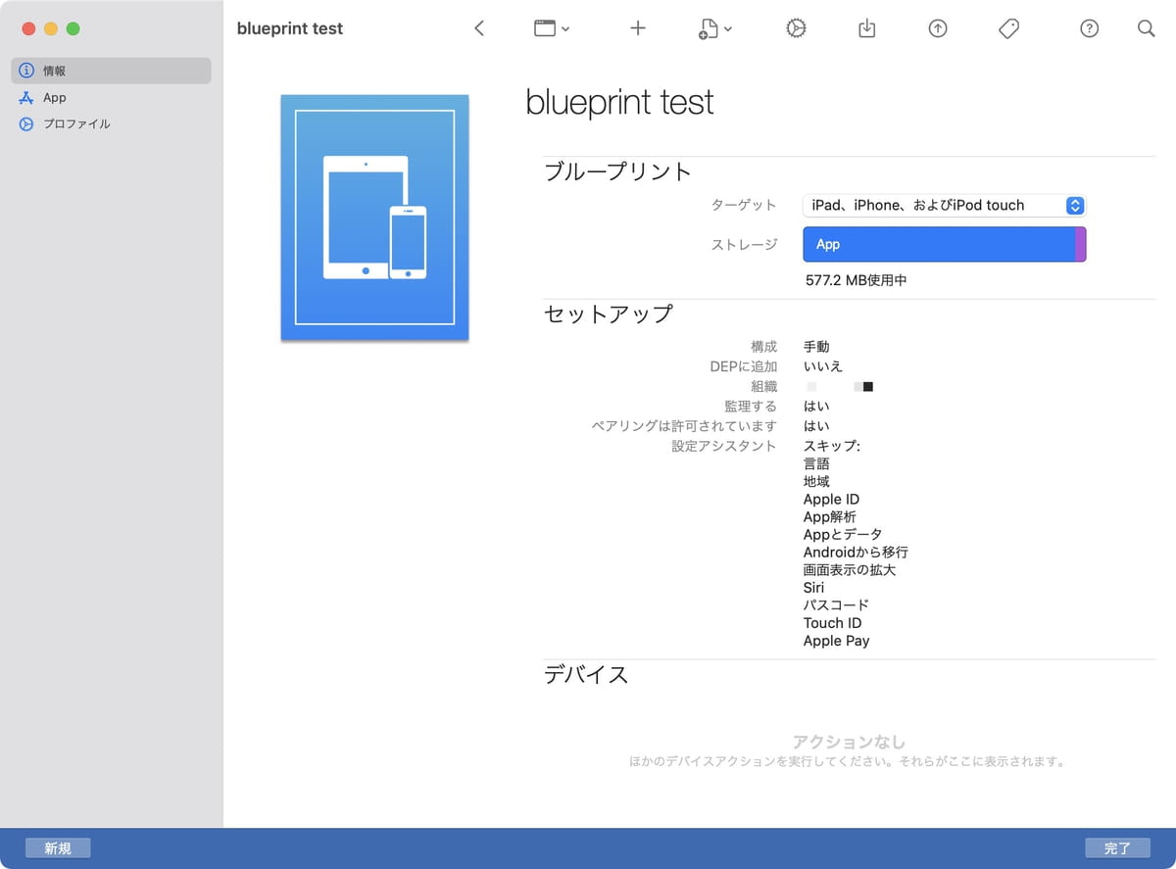Click Androidから移行 in the skip list
Viewport: 1176px width, 869px height.
pos(856,552)
